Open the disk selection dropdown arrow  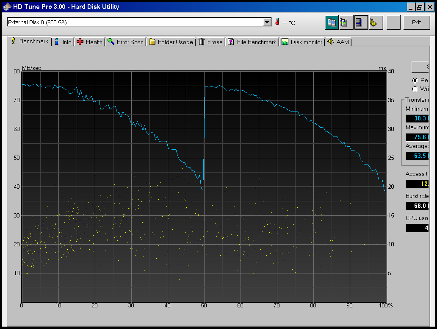point(267,22)
